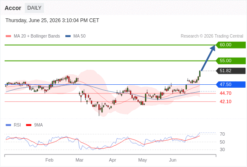The image size is (247, 167).
Task: Click the 'MA 50' legend label
Action: click(80, 36)
